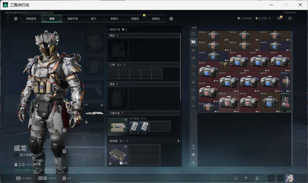Click the list icon beside 1.0/78 weight
Screen dimensions: 308x183
(39, 164)
